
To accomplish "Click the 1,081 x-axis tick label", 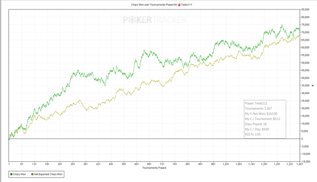I will (x=239, y=164).
